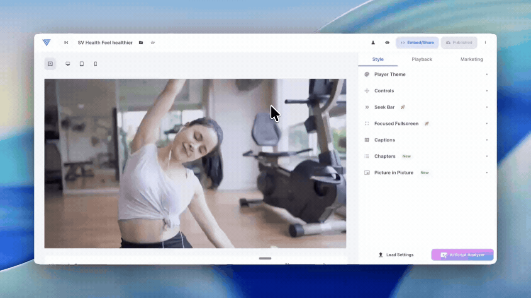Open the flask A/B testing icon

click(x=373, y=43)
